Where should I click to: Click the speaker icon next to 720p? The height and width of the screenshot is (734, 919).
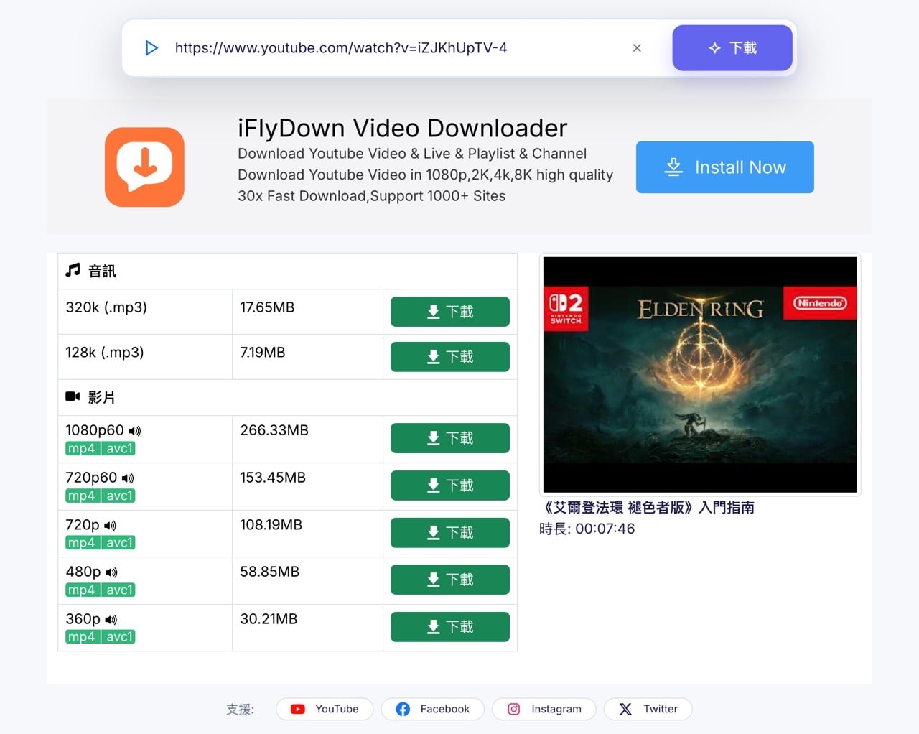110,526
